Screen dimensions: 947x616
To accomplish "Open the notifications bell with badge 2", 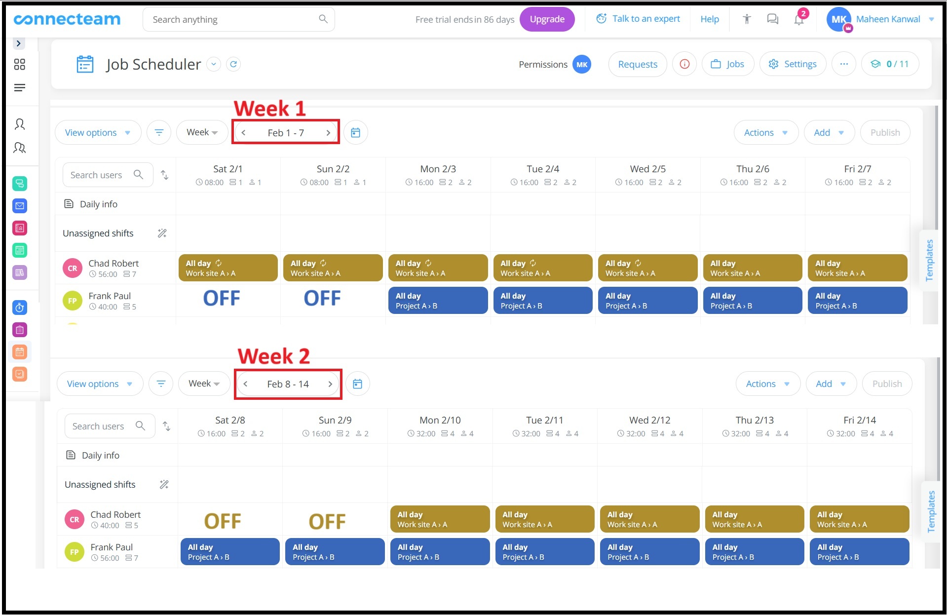I will (x=798, y=19).
